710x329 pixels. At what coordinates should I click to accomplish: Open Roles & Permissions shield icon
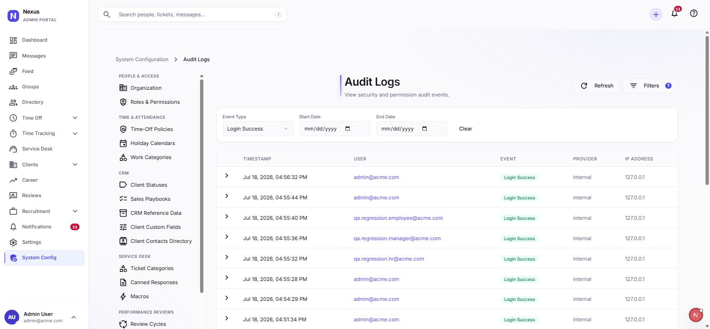pos(123,102)
